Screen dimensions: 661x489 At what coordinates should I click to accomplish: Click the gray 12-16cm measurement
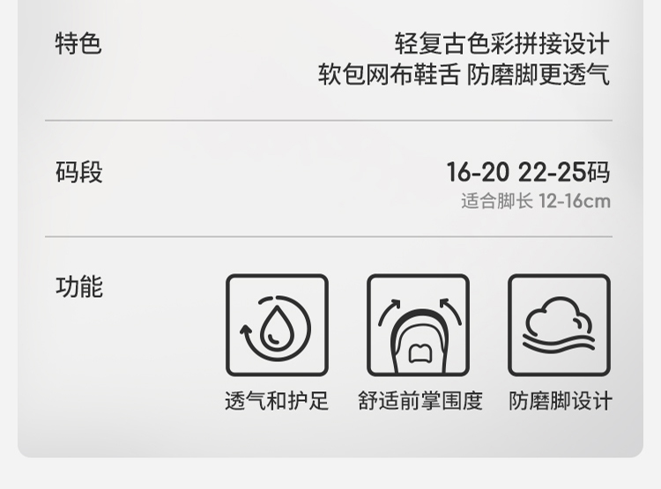pyautogui.click(x=575, y=202)
